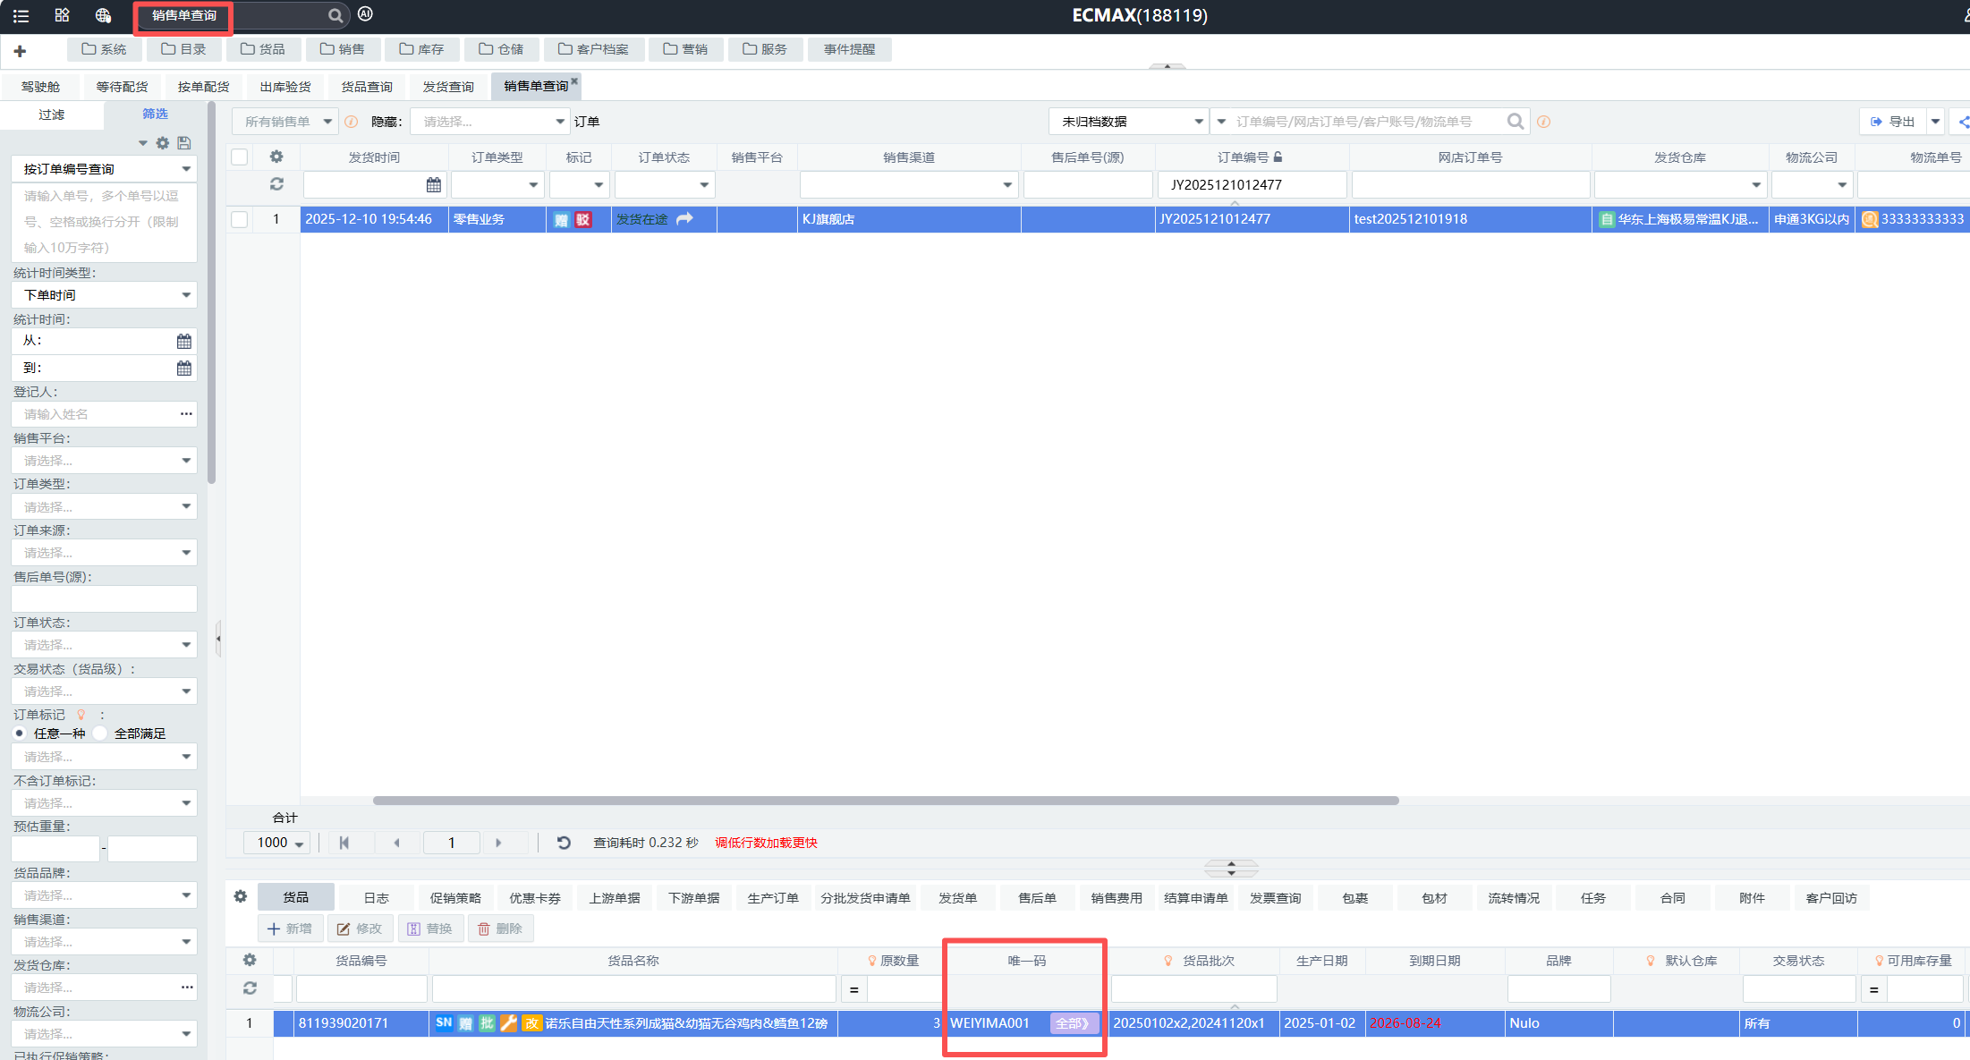Open detail tabs settings gear
This screenshot has width=1970, height=1060.
click(241, 896)
